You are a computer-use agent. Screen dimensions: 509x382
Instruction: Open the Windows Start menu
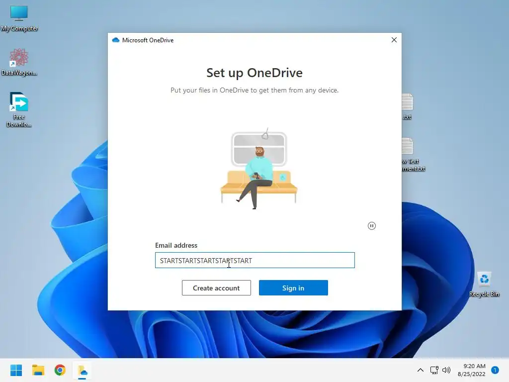[16, 370]
